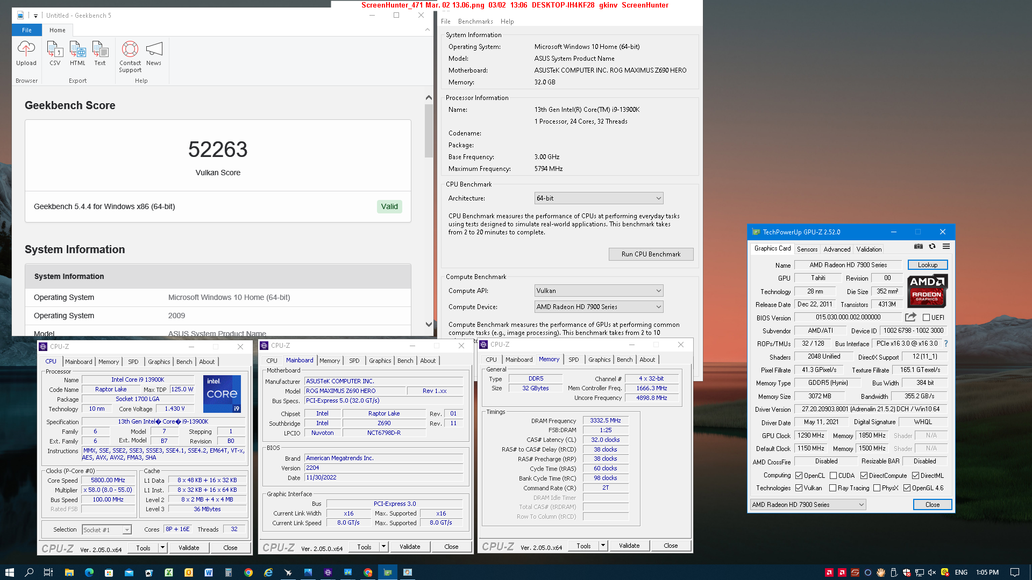Open Excel from taskbar
The height and width of the screenshot is (580, 1032).
(x=169, y=572)
